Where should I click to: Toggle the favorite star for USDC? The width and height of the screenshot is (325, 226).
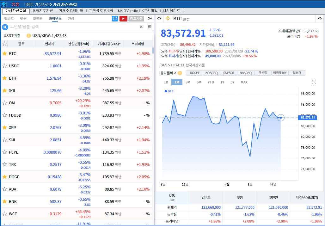(5, 66)
